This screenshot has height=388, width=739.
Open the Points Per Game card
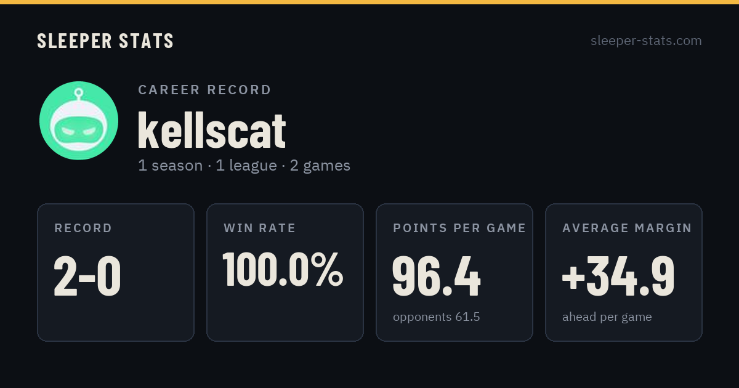click(454, 272)
